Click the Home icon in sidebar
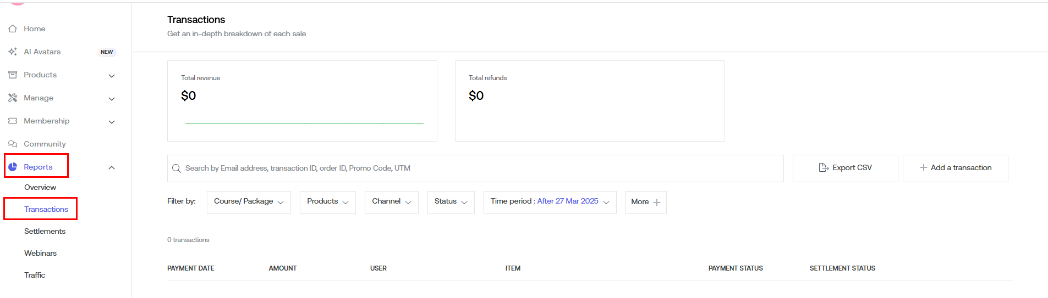The image size is (1048, 298). (x=13, y=29)
